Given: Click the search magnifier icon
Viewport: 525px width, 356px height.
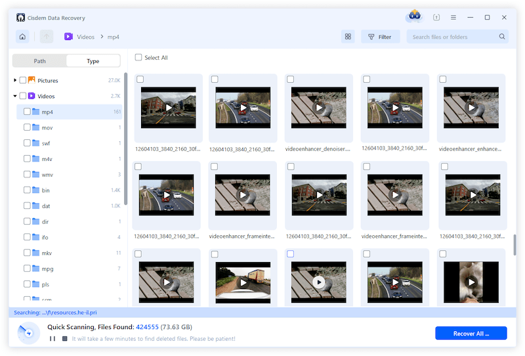Looking at the screenshot, I should (x=502, y=37).
